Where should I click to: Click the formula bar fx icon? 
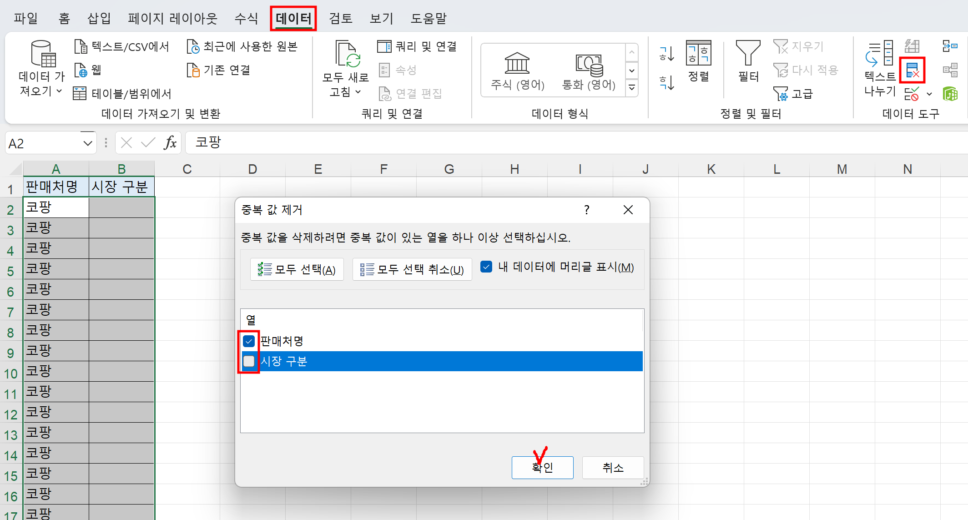click(170, 143)
